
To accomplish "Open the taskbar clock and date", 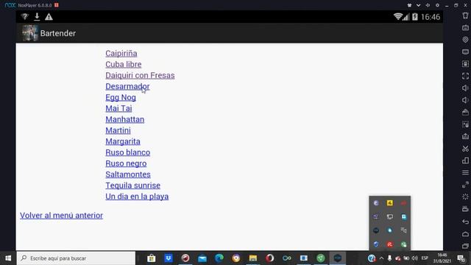I will pos(442,258).
